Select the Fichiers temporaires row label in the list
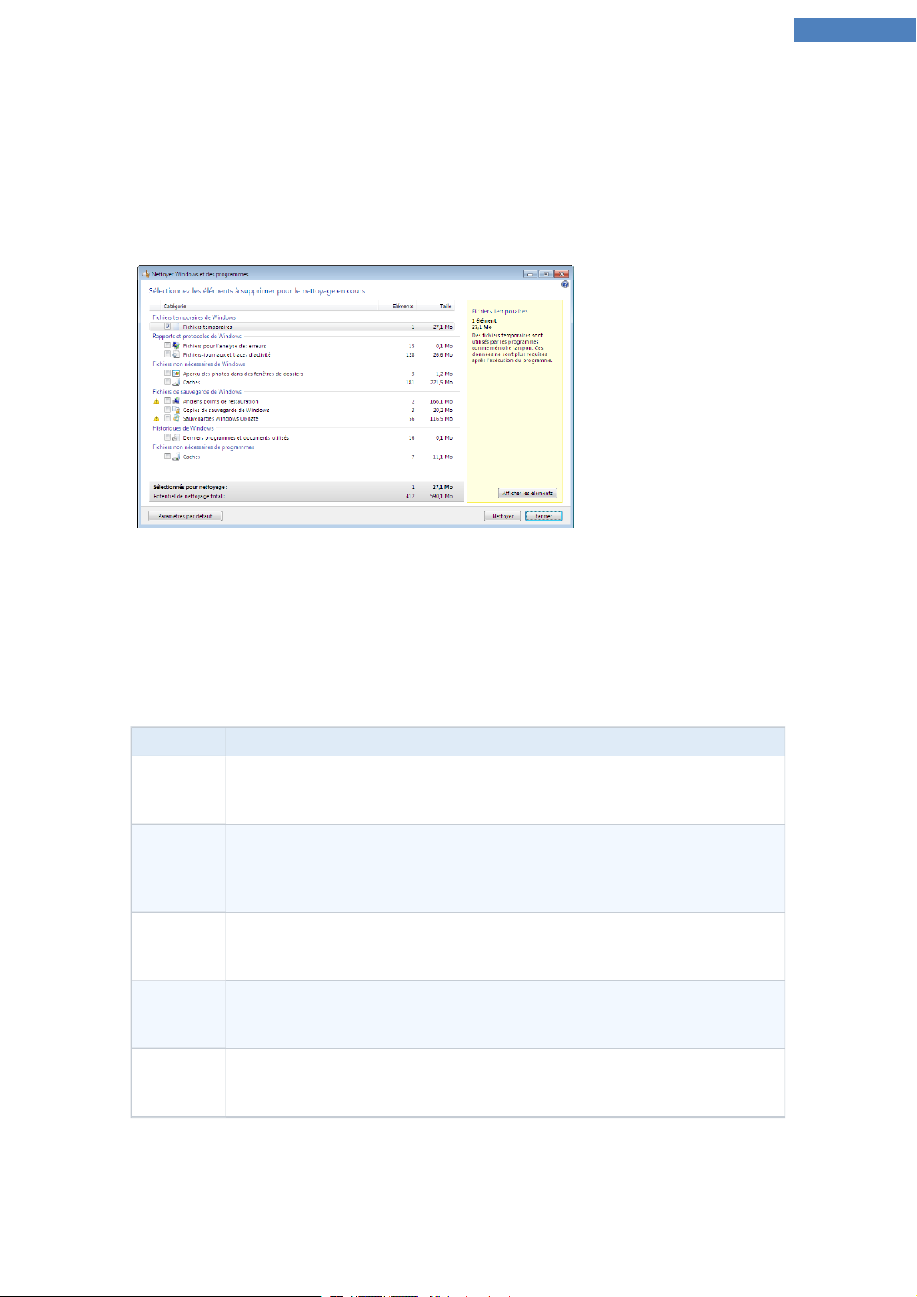The height and width of the screenshot is (1297, 917). tap(207, 327)
